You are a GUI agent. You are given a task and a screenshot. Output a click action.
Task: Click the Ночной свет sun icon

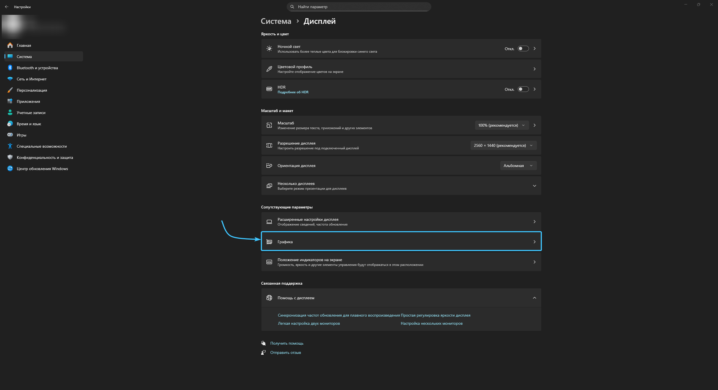(x=269, y=48)
